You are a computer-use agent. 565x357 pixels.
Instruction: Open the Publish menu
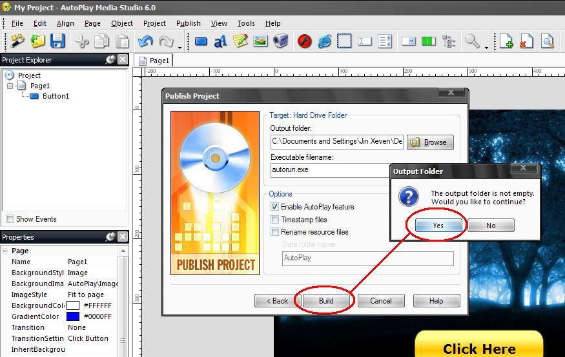pos(188,23)
